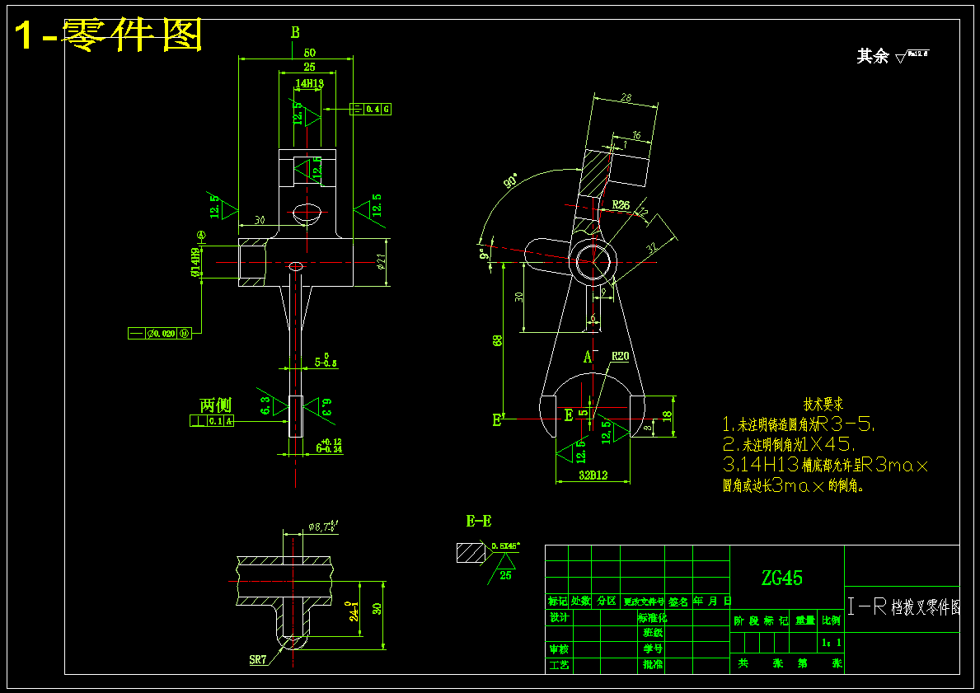Screen dimensions: 980x693
Task: Select the "Ø14H9" bore dimension
Action: point(196,263)
